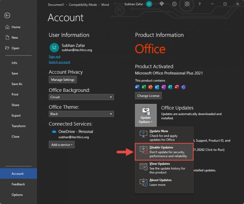Go to the Export tab in sidebar

click(x=16, y=116)
